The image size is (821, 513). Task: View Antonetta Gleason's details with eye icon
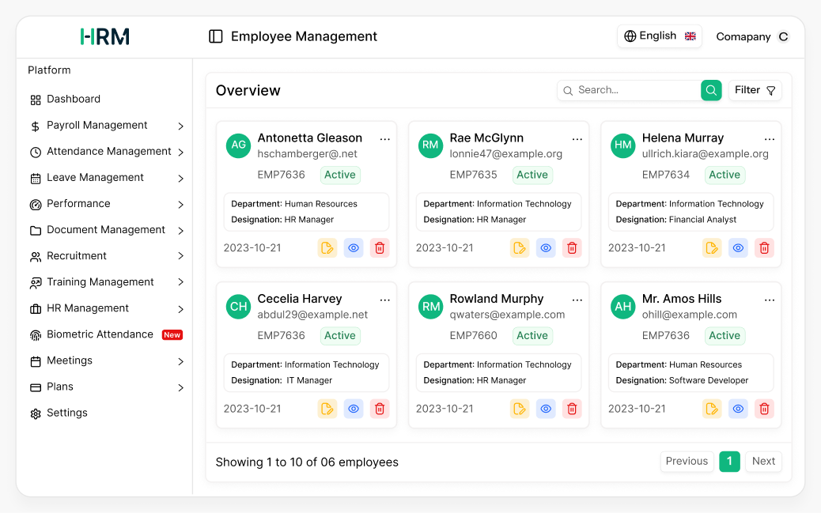click(354, 247)
